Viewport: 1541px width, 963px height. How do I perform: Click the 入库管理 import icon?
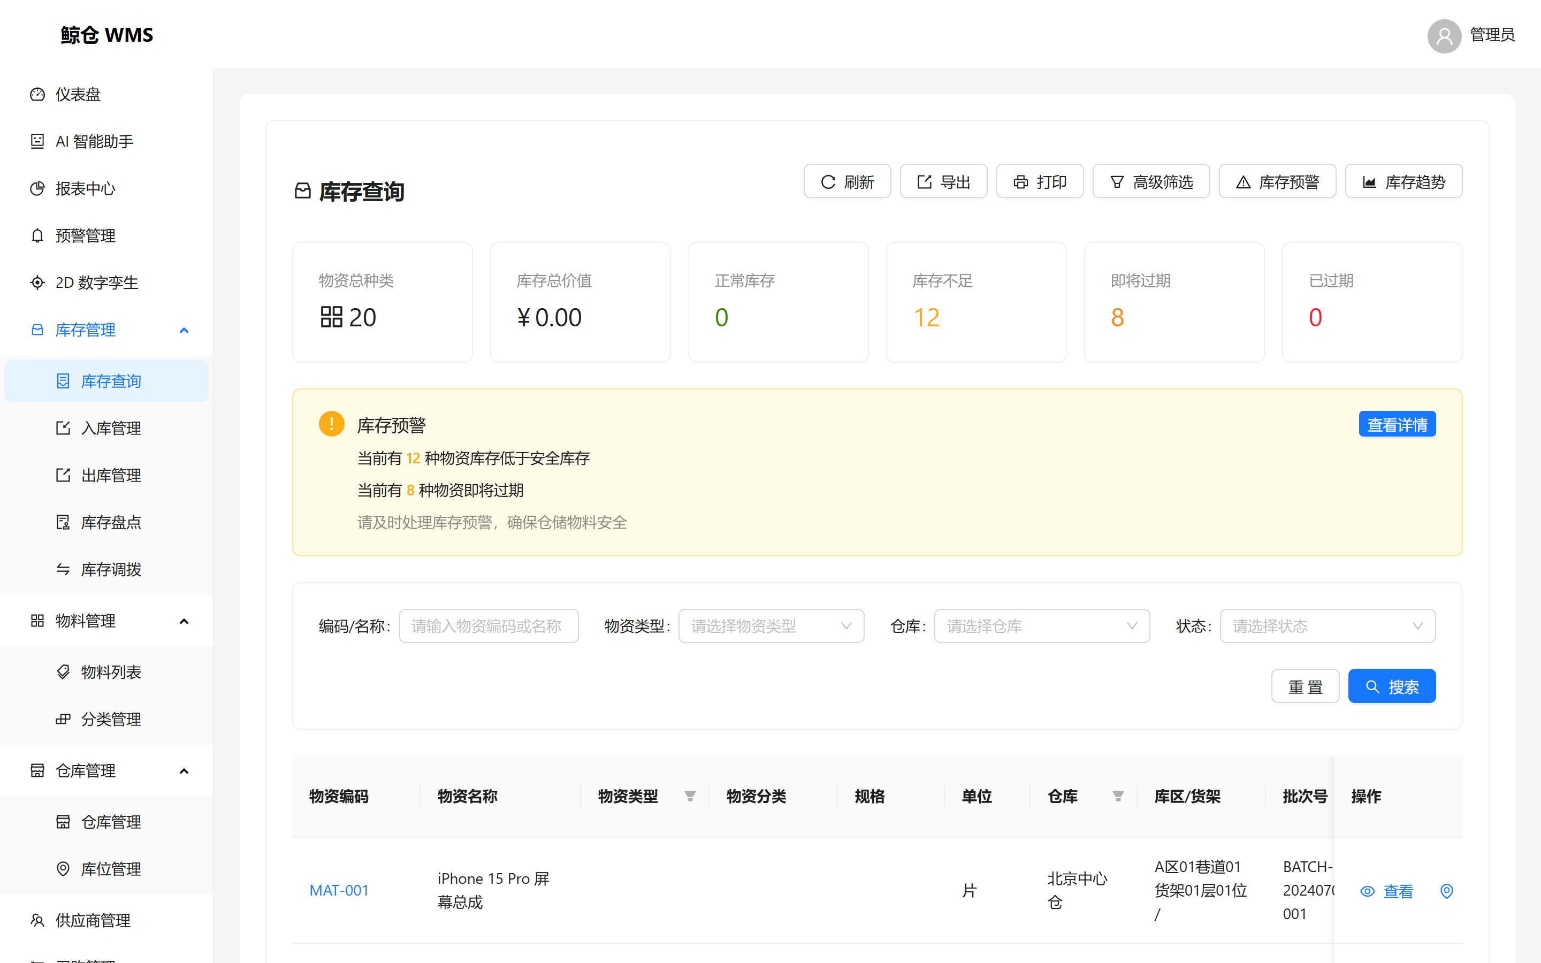click(x=63, y=428)
